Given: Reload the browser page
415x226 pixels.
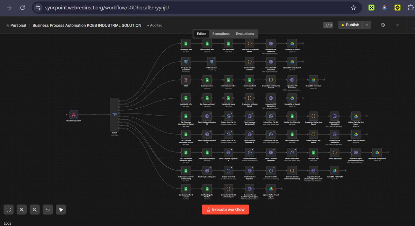Looking at the screenshot, I should coord(22,8).
